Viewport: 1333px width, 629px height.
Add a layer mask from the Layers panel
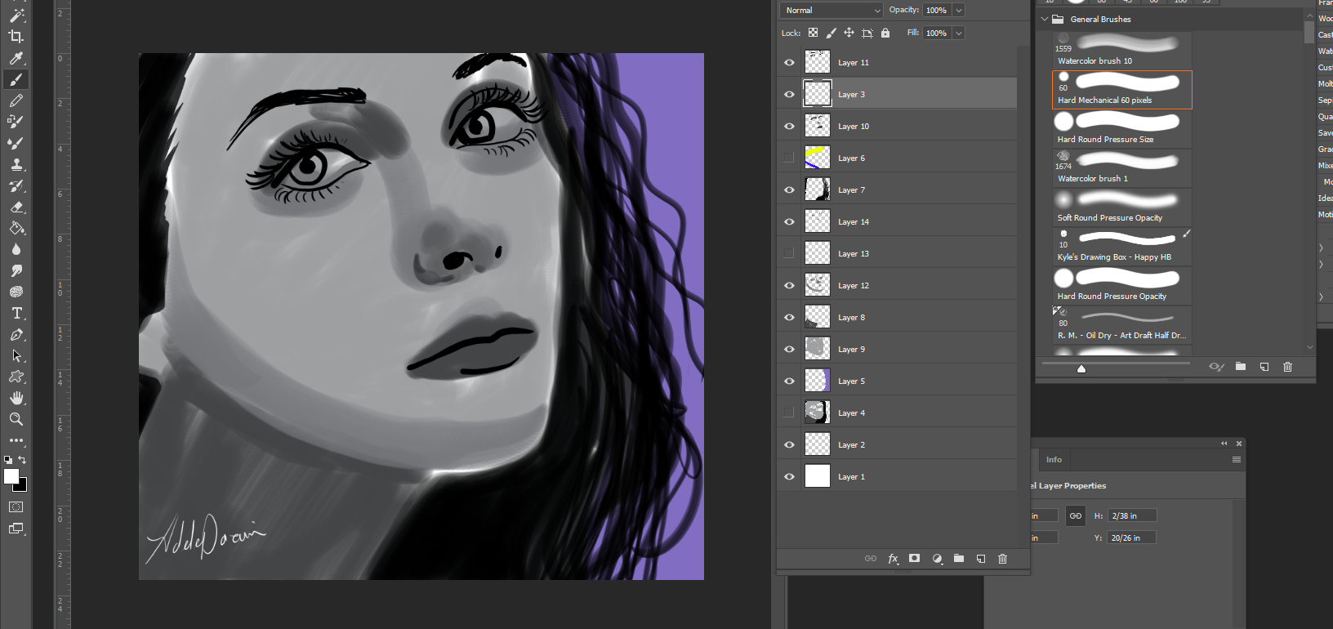pyautogui.click(x=915, y=559)
